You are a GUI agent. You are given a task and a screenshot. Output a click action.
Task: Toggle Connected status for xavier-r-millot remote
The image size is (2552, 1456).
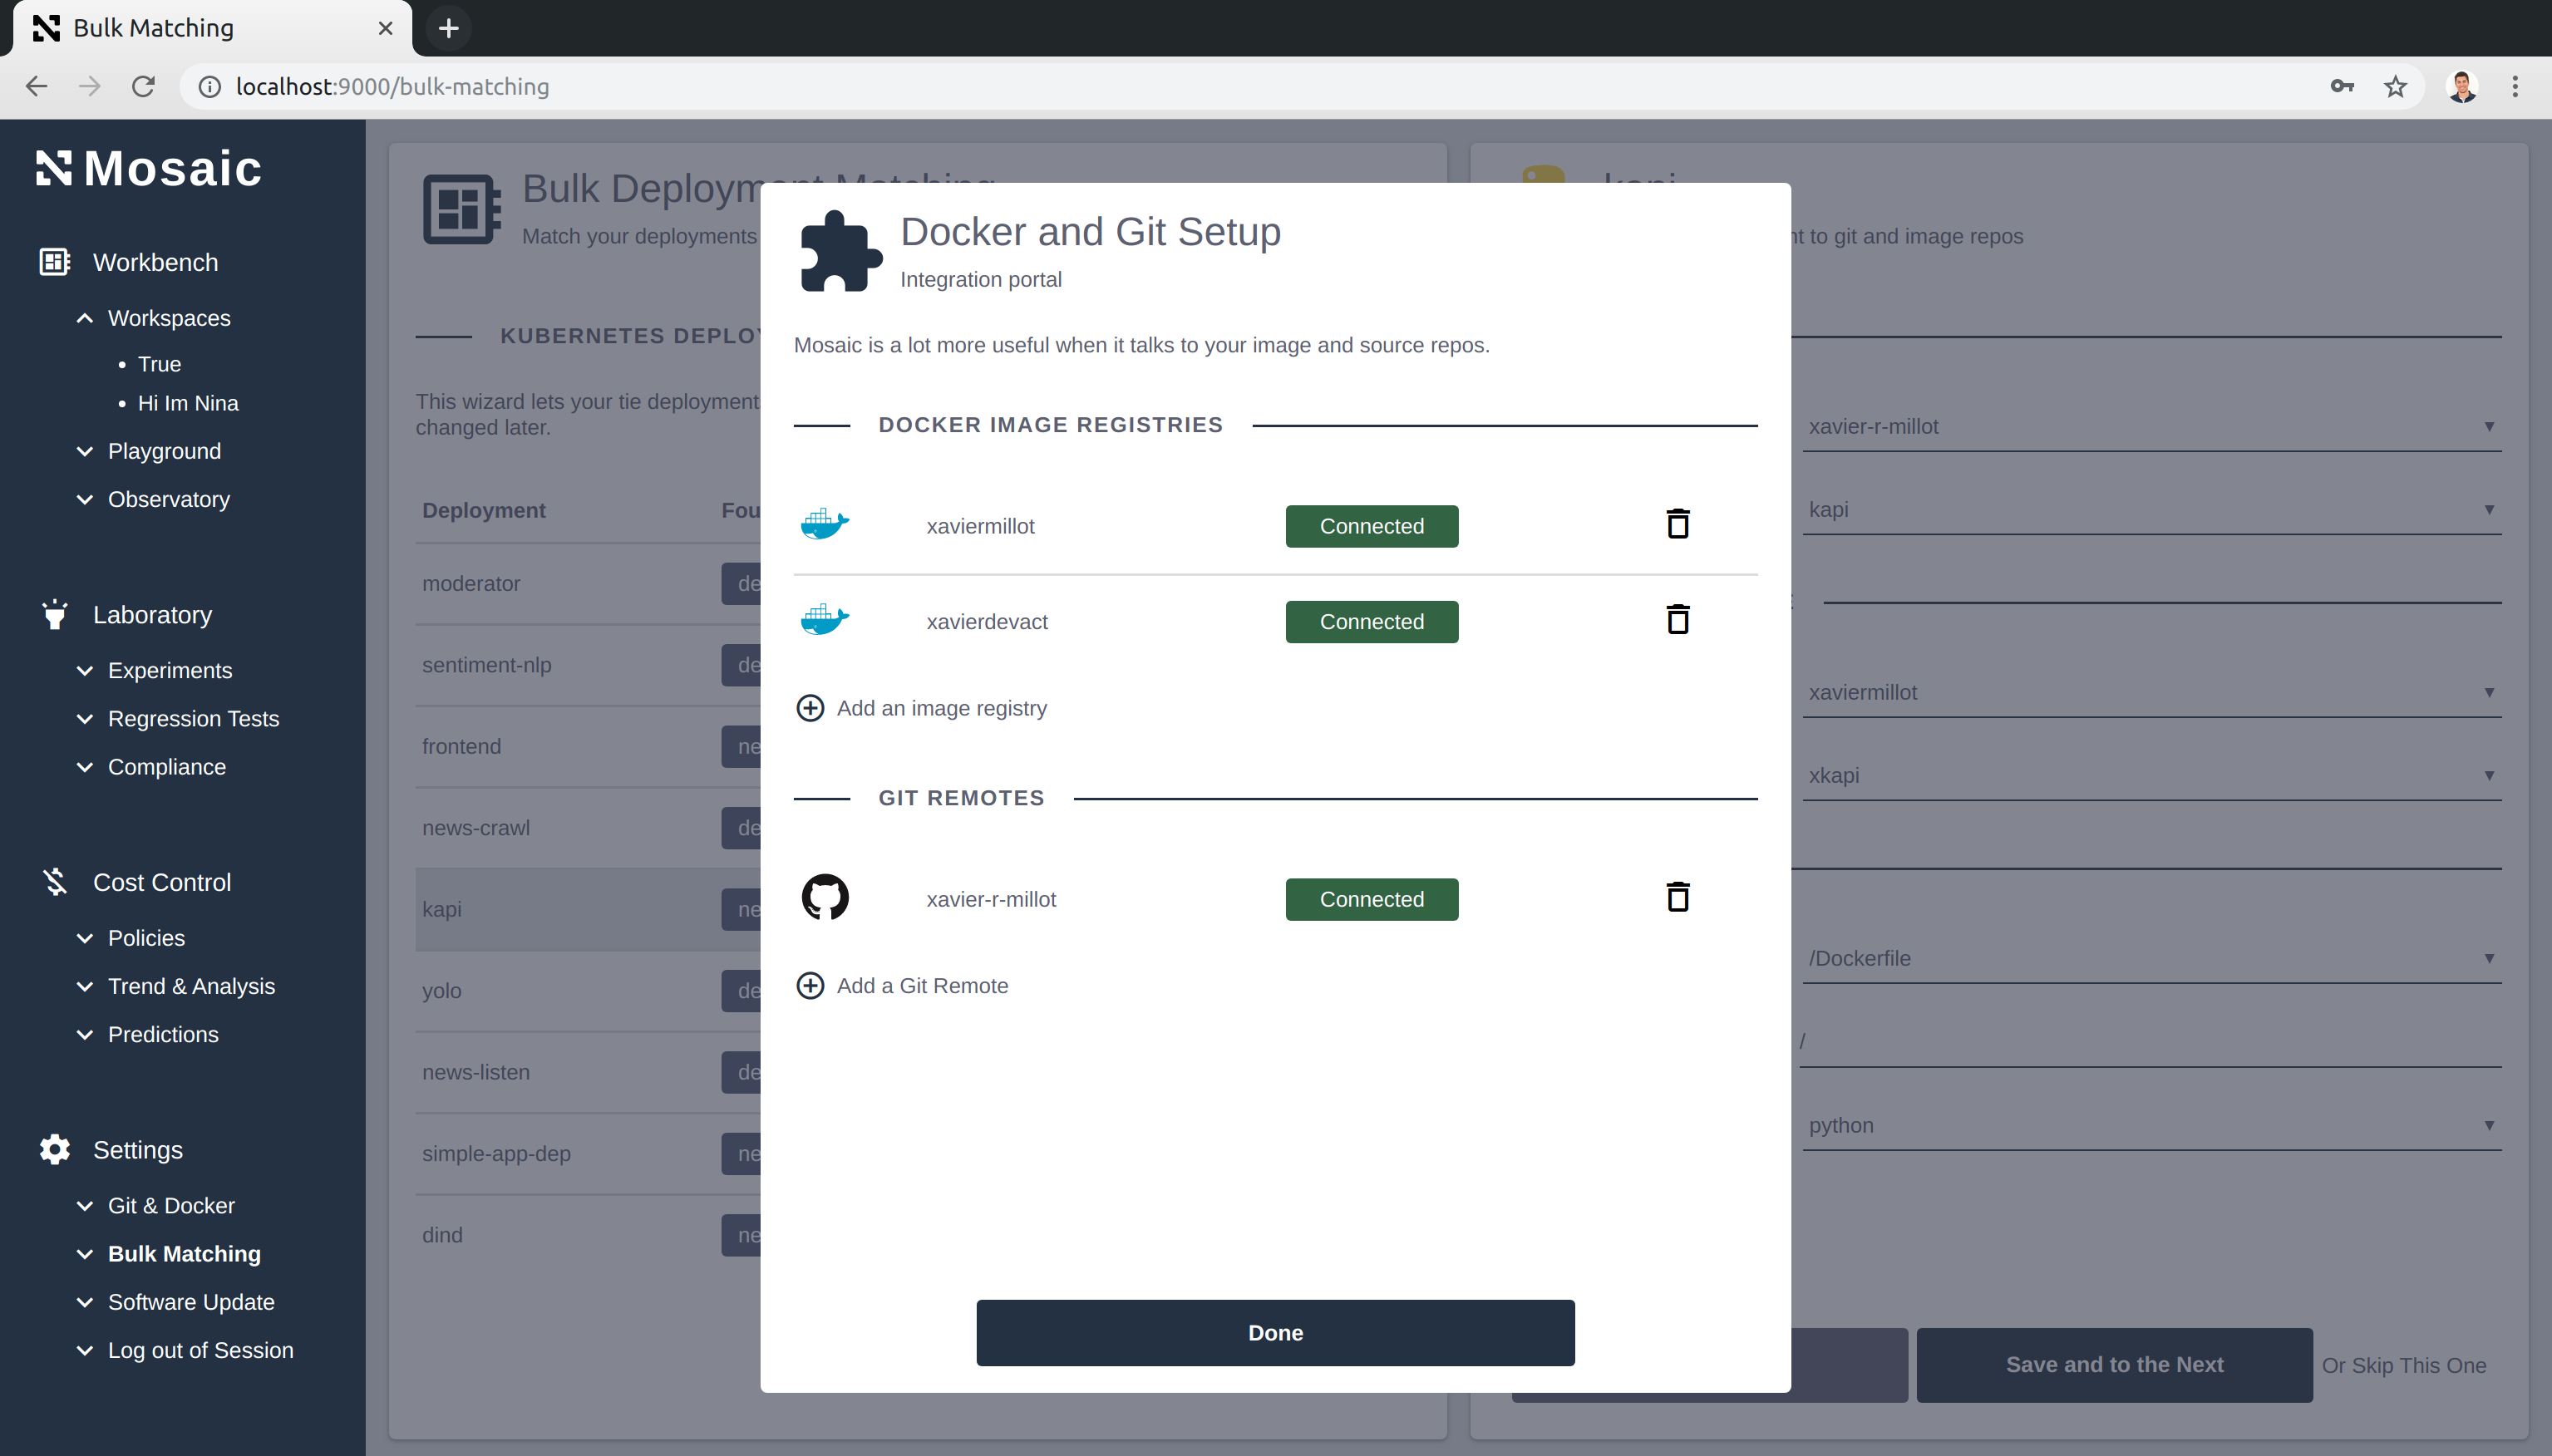[x=1371, y=899]
